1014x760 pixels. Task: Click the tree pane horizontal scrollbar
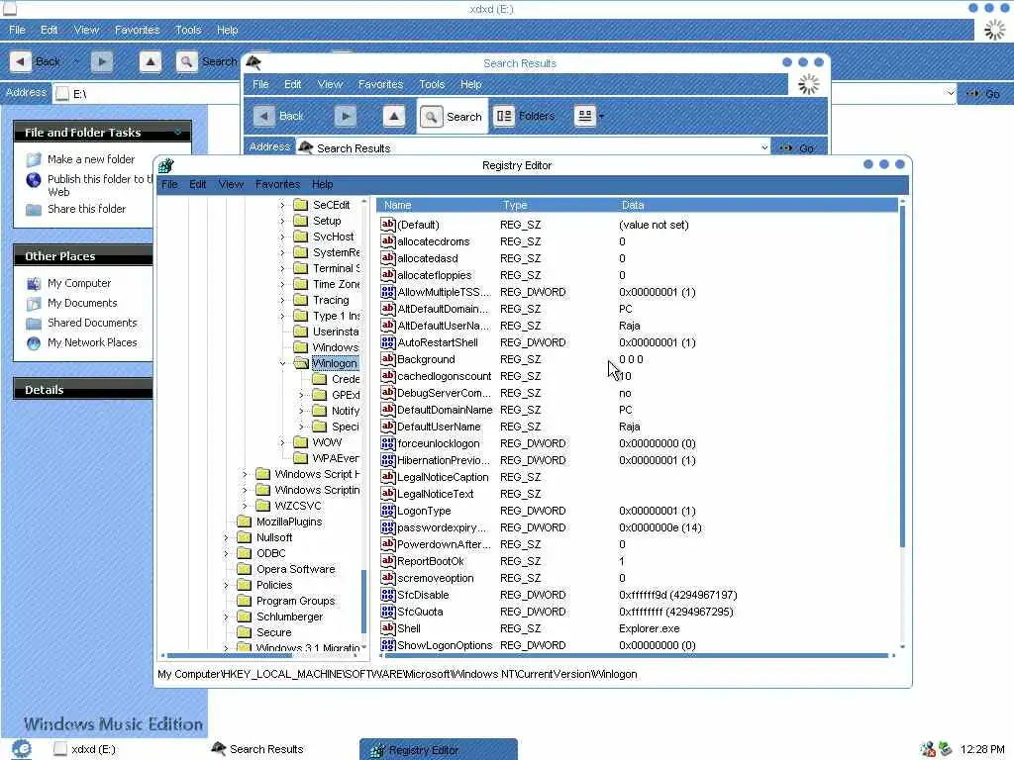pos(230,656)
